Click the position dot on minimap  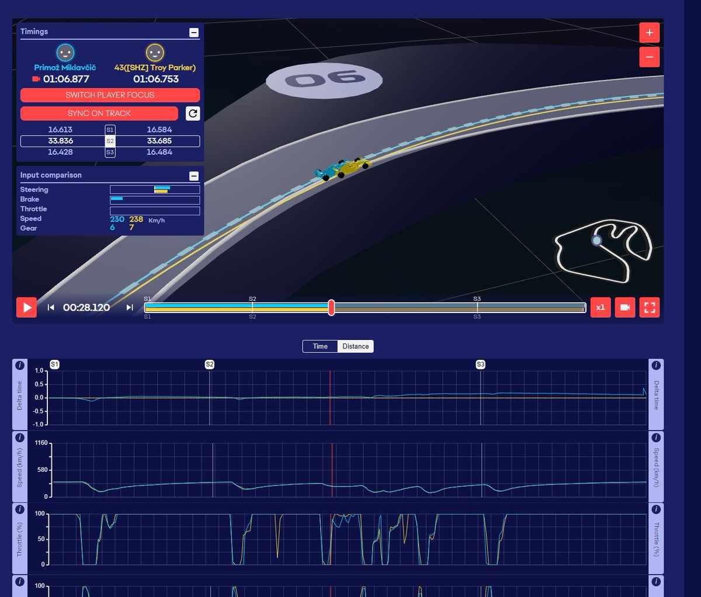tap(596, 240)
